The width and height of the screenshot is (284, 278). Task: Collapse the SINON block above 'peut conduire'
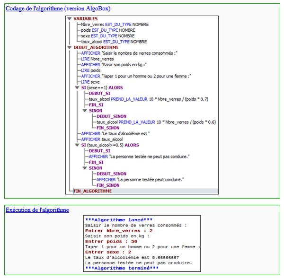[x=85, y=168]
